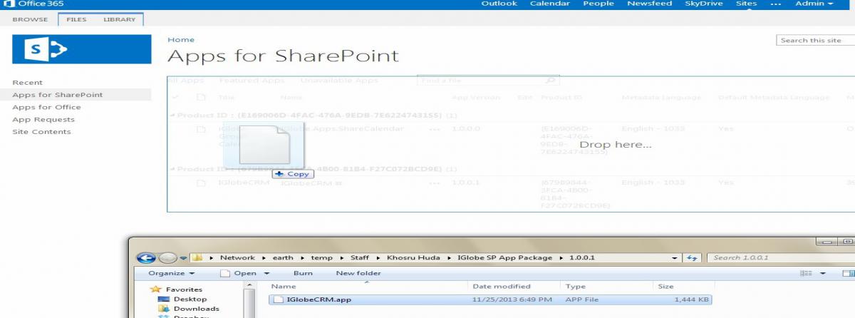
Task: Open the Admin account dropdown
Action: 814,4
